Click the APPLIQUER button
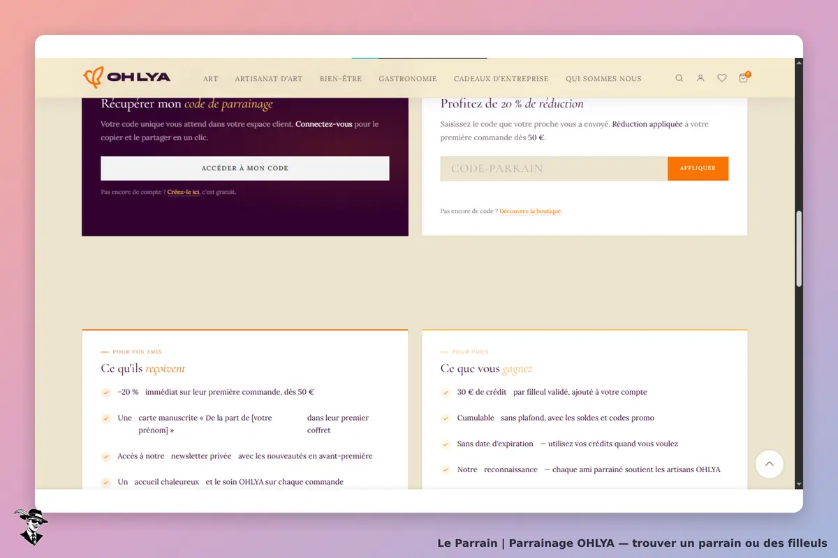The image size is (838, 558). coord(698,168)
